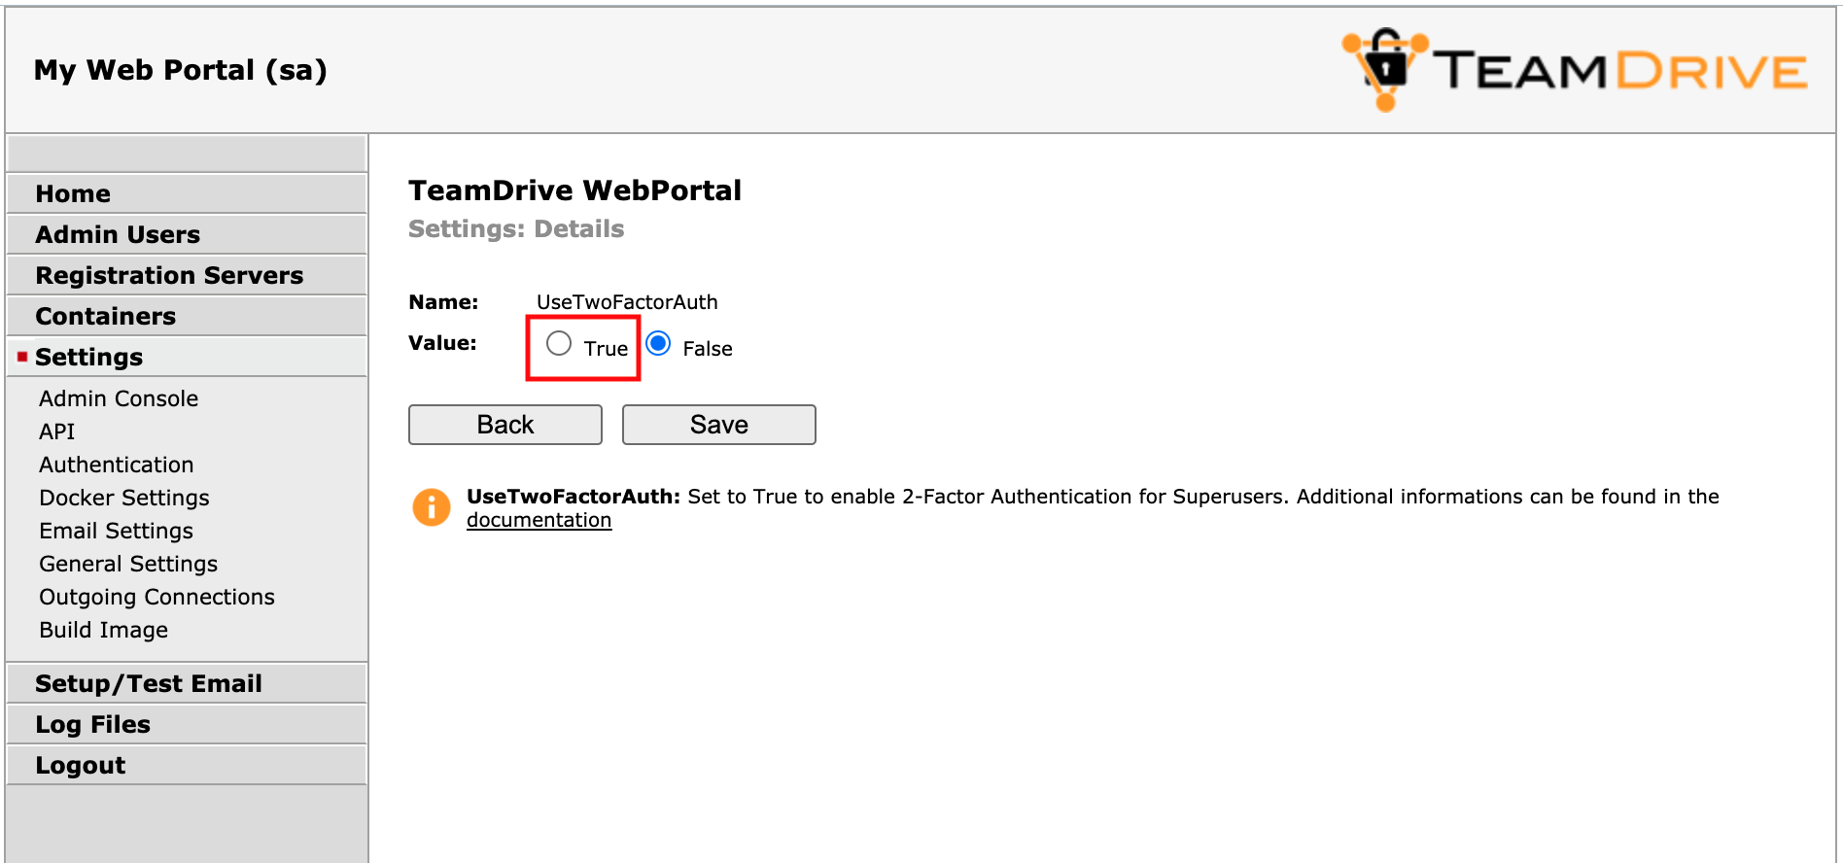1843x863 pixels.
Task: Click the Save button
Action: point(718,424)
